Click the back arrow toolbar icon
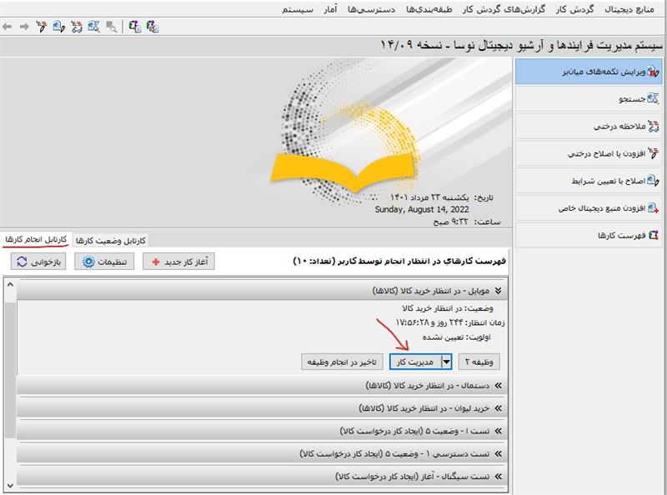Screen dimensions: 667x495 click(8, 27)
